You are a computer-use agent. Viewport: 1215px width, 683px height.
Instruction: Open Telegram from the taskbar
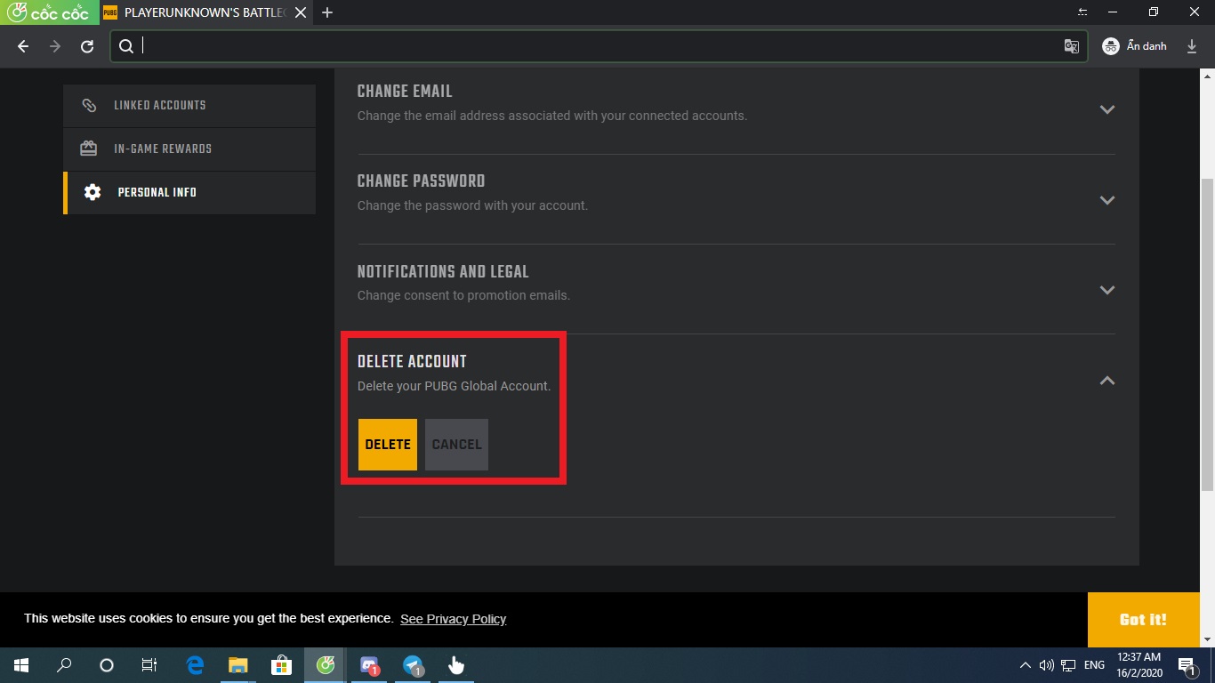413,665
